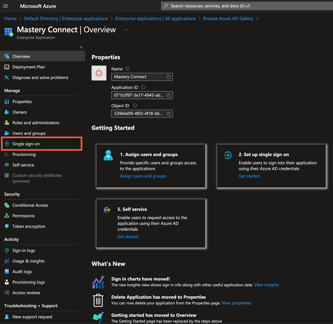Copy the Application ID value
The width and height of the screenshot is (333, 324).
click(x=169, y=95)
